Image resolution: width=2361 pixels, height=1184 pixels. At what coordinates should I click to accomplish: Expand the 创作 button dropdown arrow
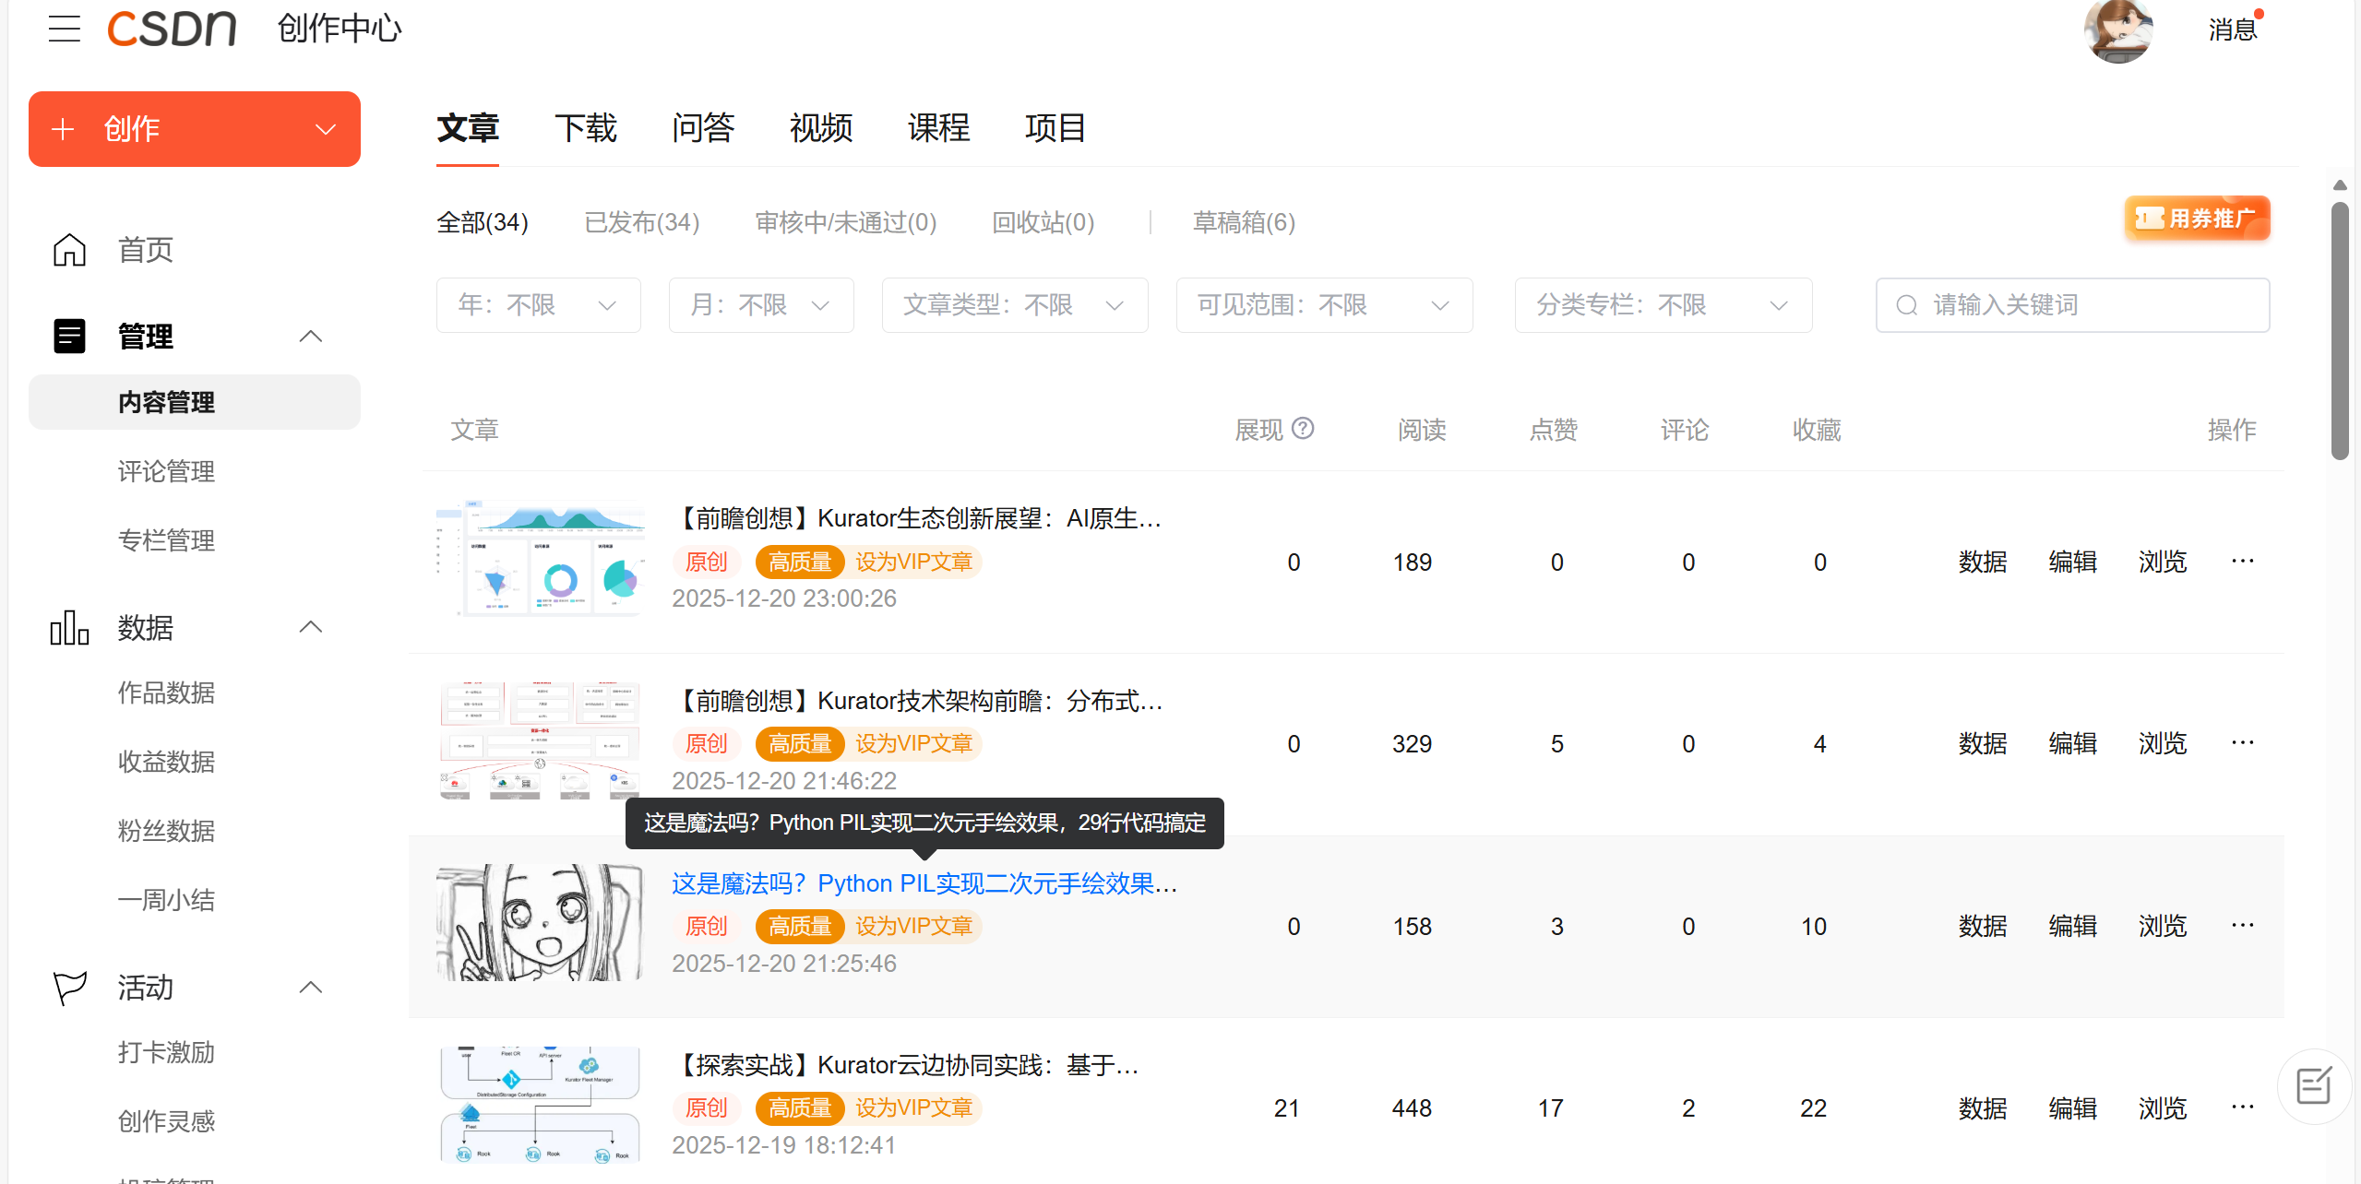(325, 129)
